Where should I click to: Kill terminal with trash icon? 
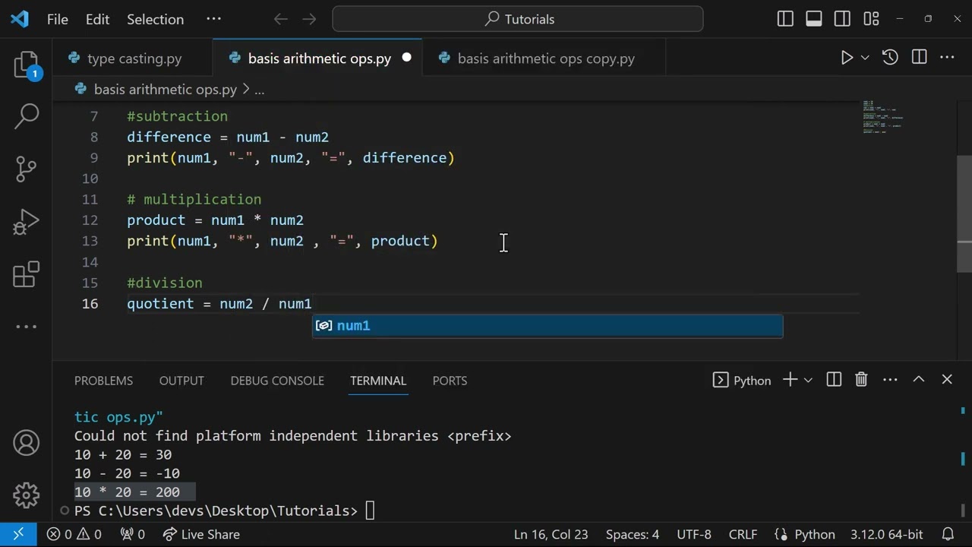[x=861, y=380]
